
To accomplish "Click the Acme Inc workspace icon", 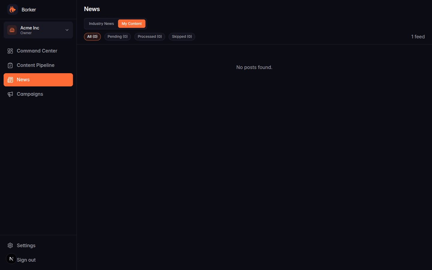I will pyautogui.click(x=12, y=30).
